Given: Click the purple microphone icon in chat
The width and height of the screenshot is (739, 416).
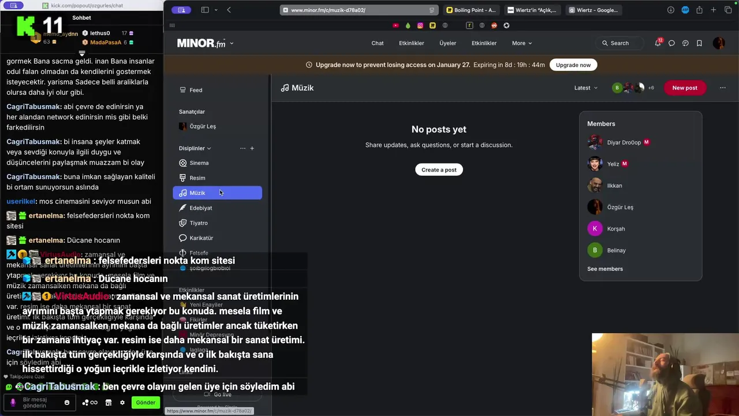Looking at the screenshot, I should (13, 402).
